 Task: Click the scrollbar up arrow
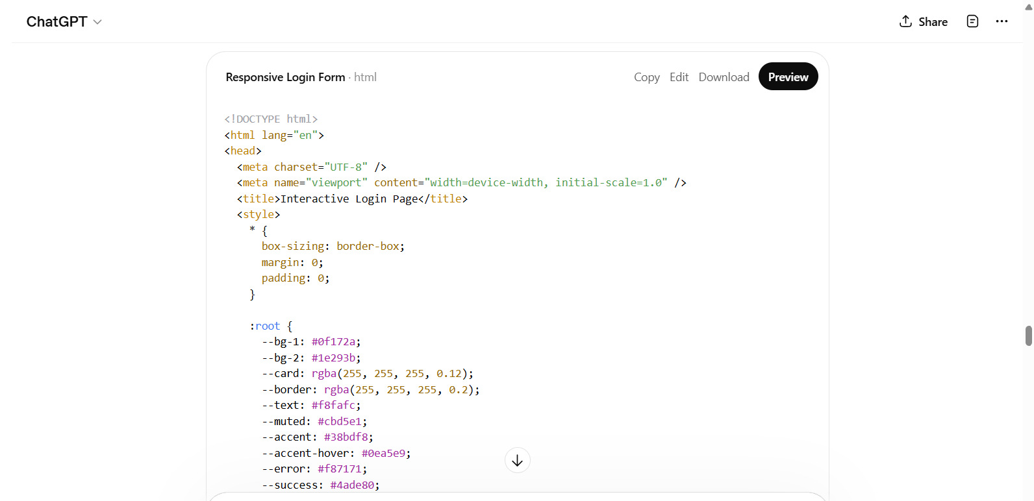[x=1028, y=7]
